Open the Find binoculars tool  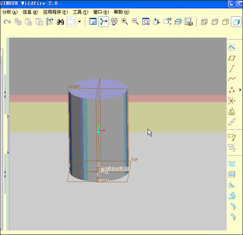[x=60, y=22]
